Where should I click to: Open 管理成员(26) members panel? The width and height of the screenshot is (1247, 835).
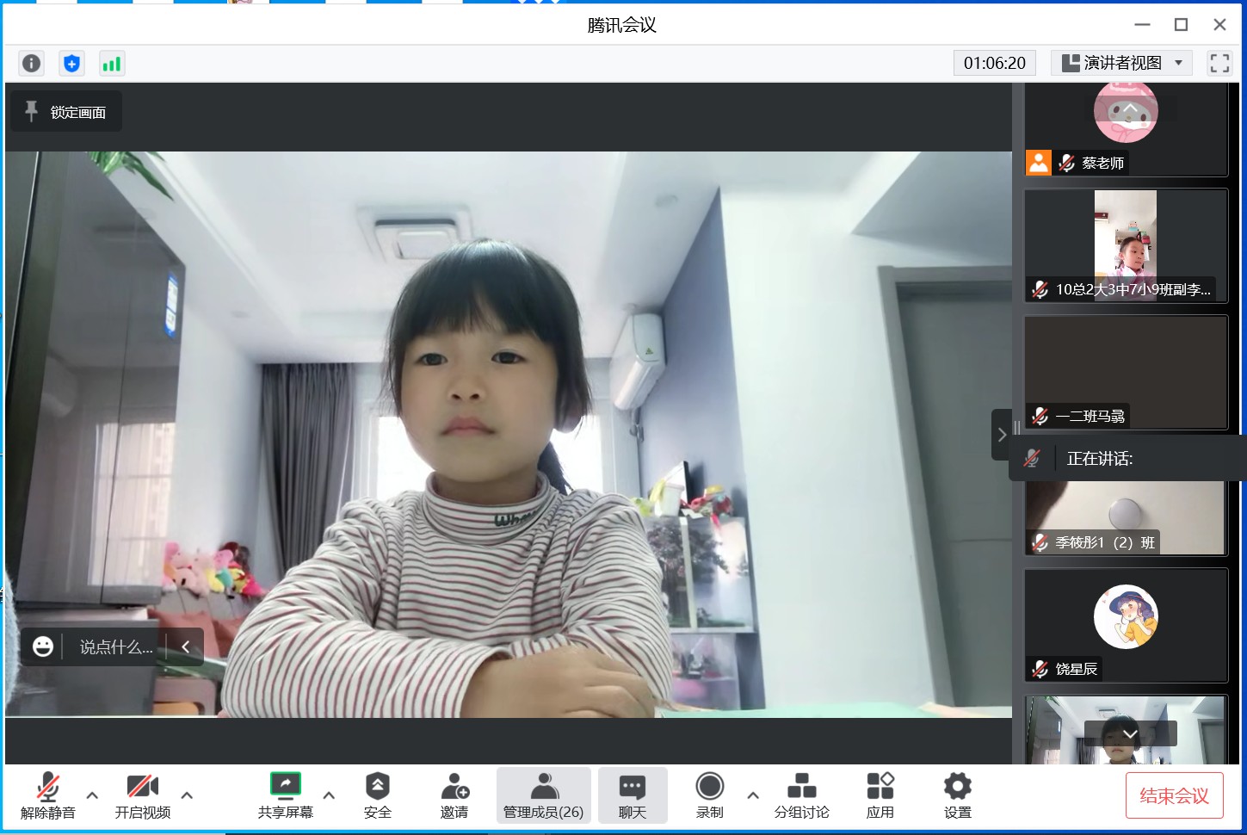click(543, 795)
